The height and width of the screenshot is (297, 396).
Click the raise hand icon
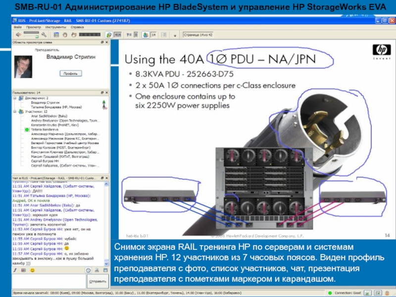coord(65,35)
